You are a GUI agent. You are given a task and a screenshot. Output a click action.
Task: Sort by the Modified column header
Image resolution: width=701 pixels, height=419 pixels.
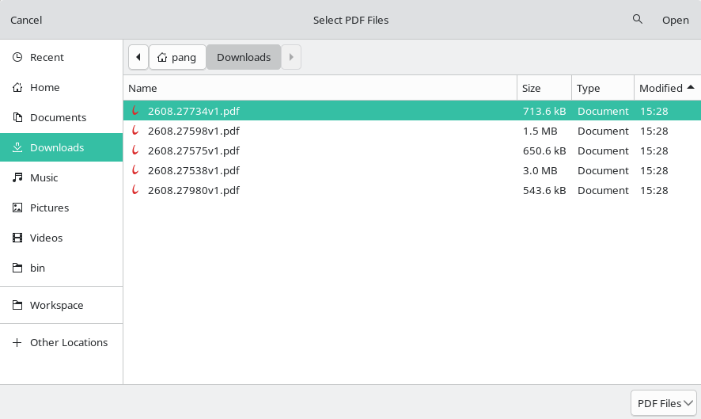667,88
